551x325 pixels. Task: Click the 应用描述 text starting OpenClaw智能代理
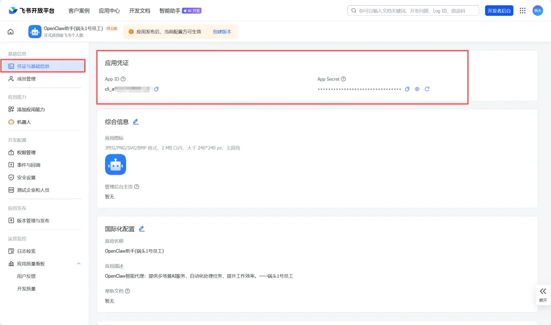199,276
